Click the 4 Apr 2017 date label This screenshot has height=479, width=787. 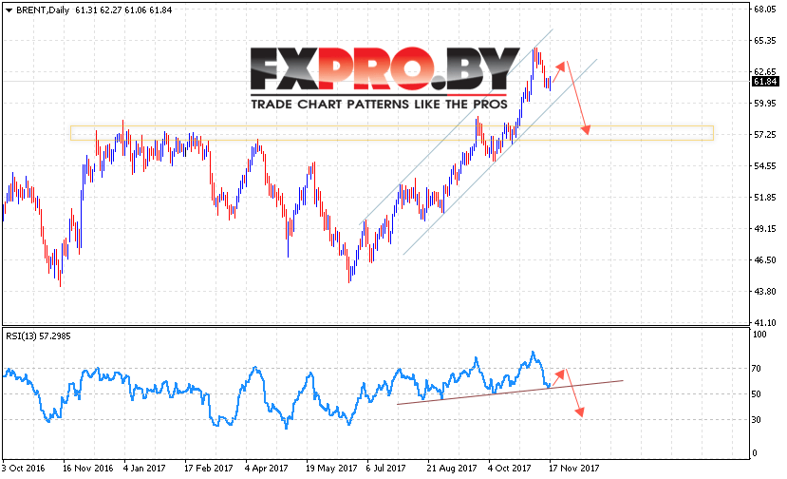point(266,469)
